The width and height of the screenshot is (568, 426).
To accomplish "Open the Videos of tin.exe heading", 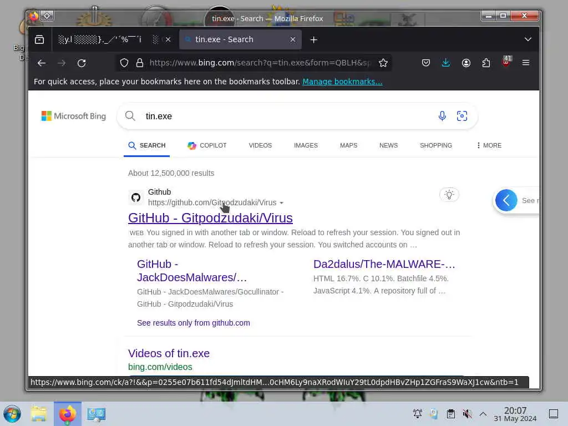I will 169,353.
